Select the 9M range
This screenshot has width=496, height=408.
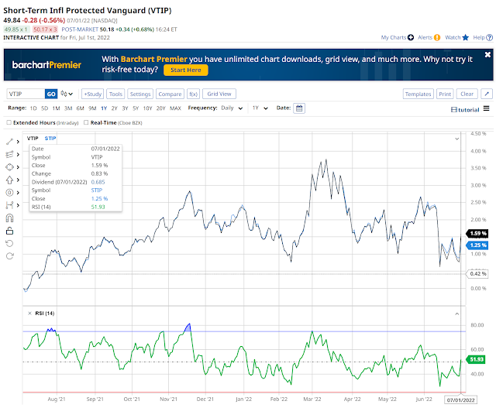tap(92, 108)
